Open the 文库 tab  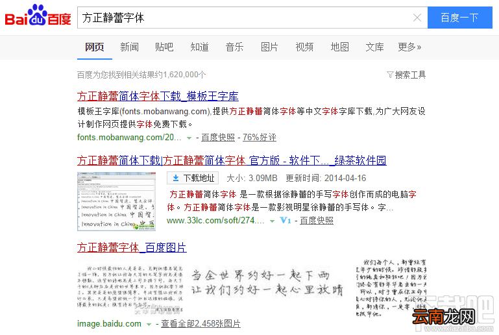pos(374,47)
